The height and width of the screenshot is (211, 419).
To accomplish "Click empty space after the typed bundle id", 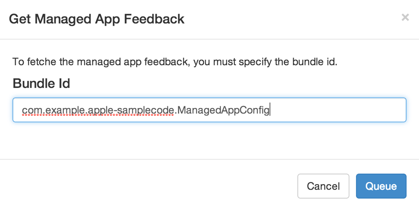I will pos(336,110).
